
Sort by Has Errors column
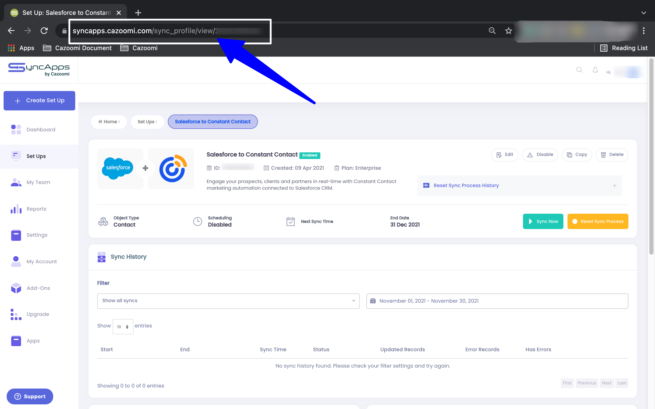tap(538, 349)
